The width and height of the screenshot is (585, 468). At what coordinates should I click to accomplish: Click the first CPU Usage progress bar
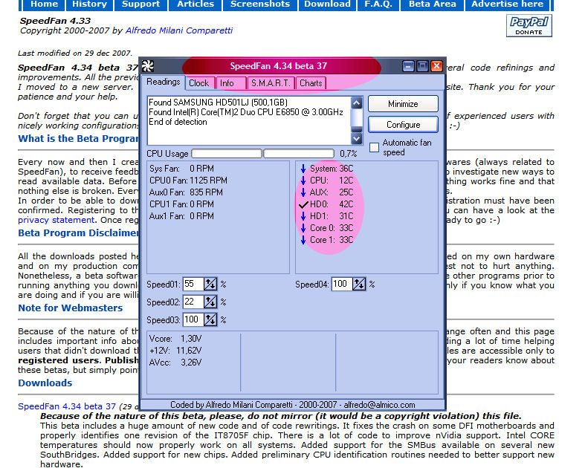(227, 153)
